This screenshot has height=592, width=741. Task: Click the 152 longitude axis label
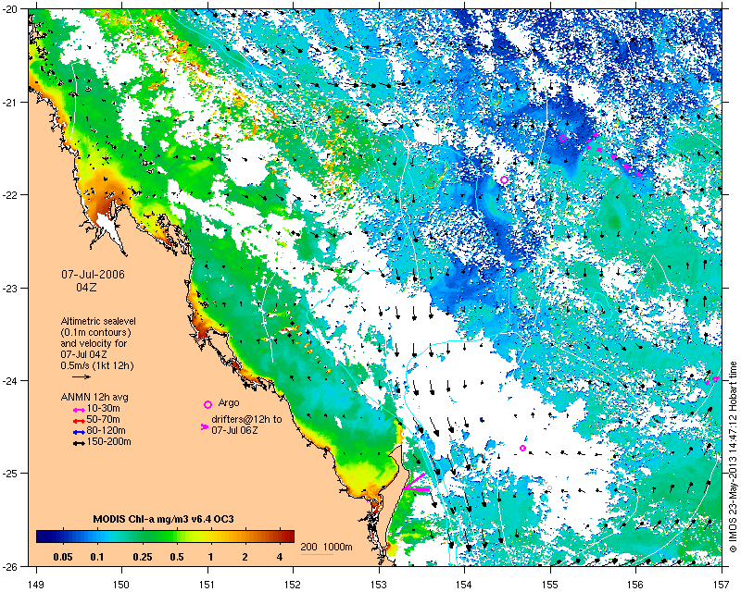pyautogui.click(x=294, y=585)
